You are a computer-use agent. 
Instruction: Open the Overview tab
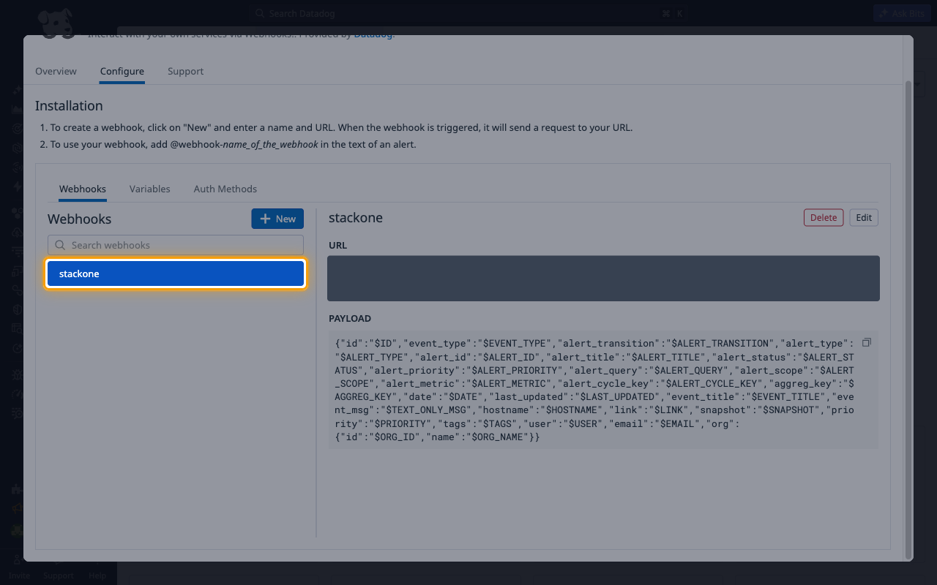click(56, 71)
